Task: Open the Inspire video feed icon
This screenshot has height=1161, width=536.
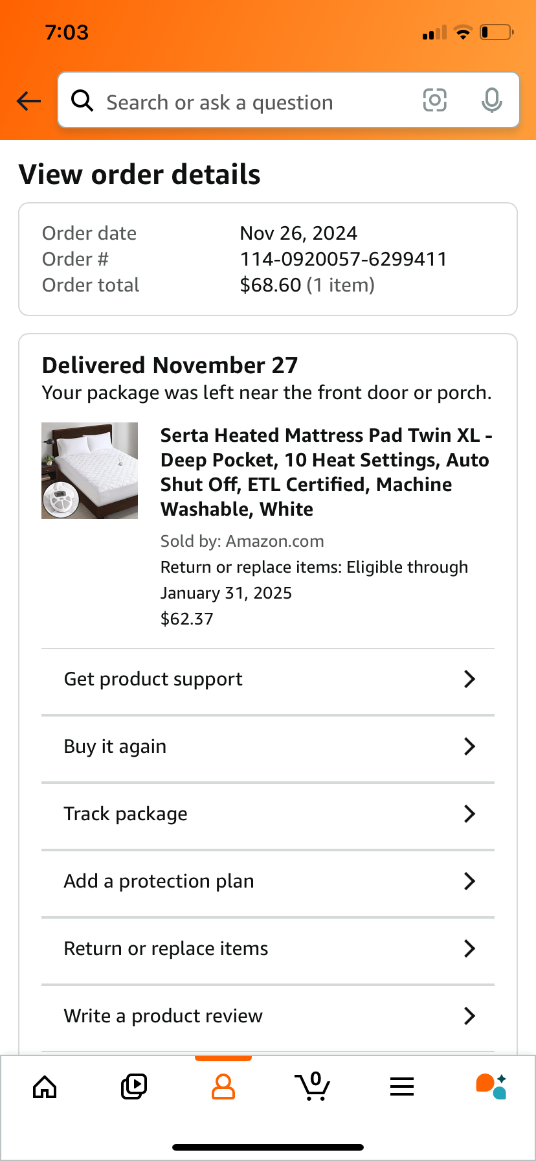Action: point(134,1086)
